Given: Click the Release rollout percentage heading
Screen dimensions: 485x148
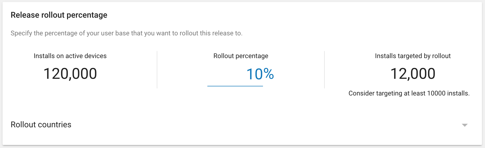Looking at the screenshot, I should pos(59,15).
